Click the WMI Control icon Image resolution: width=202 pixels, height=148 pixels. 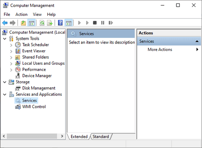pos(18,107)
